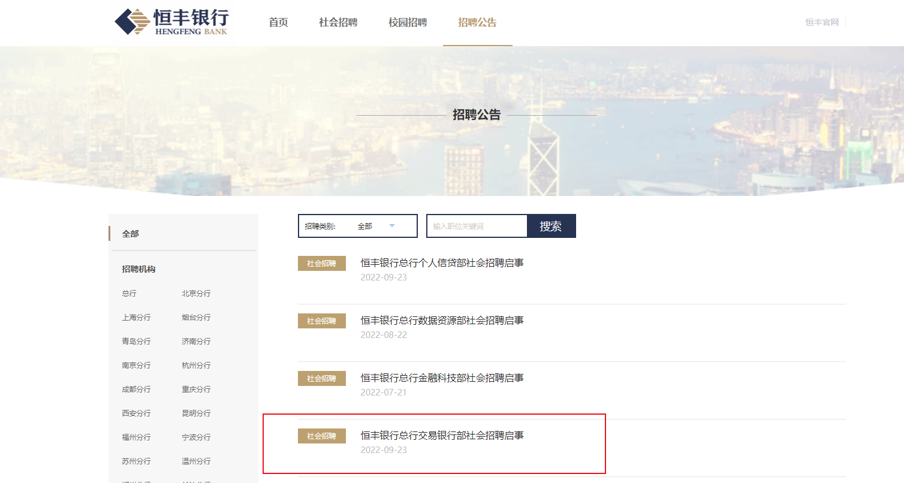
Task: Switch to the 校园招聘 navigation tab
Action: [x=408, y=23]
